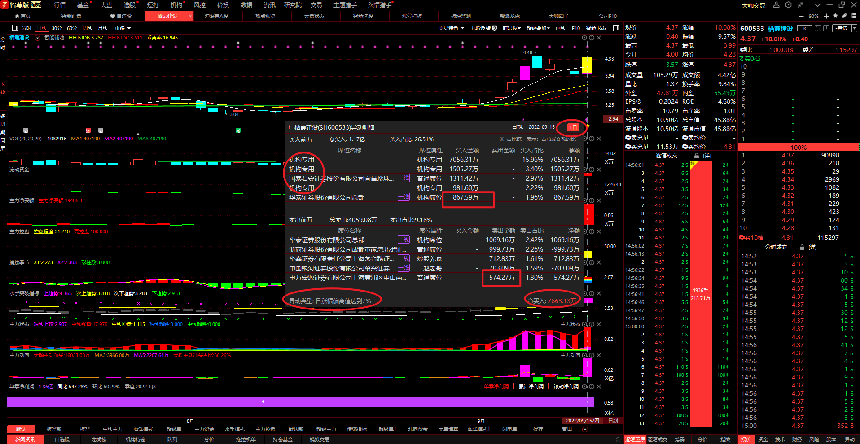
Task: Switch chart period to 分时
Action: coord(26,28)
